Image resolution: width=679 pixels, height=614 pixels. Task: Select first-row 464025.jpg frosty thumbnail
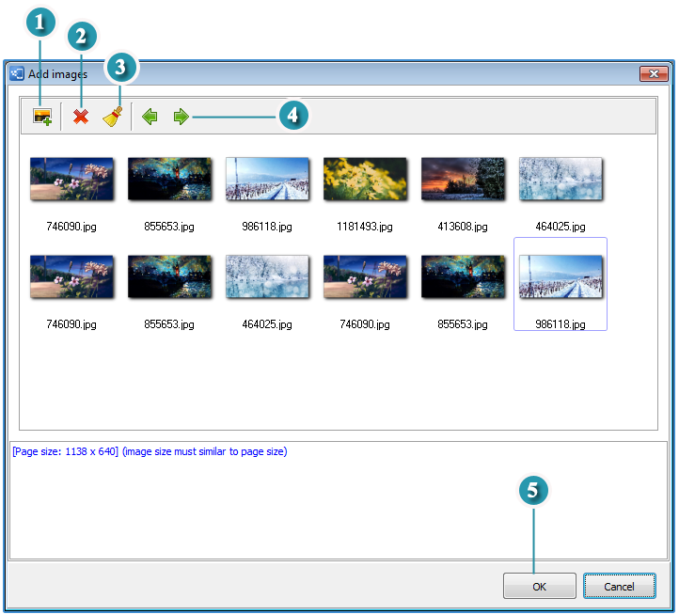coord(561,179)
